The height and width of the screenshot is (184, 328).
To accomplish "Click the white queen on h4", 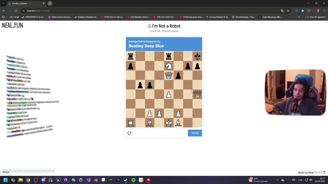I will (197, 94).
